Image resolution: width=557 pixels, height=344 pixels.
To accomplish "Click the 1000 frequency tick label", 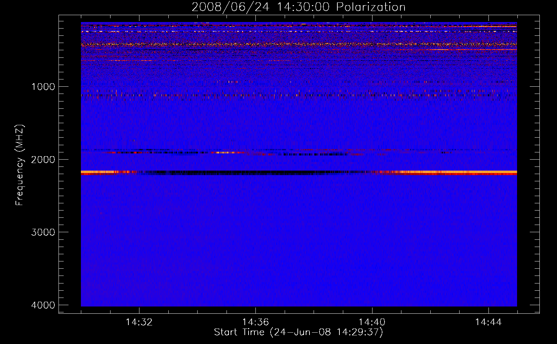I will point(43,87).
